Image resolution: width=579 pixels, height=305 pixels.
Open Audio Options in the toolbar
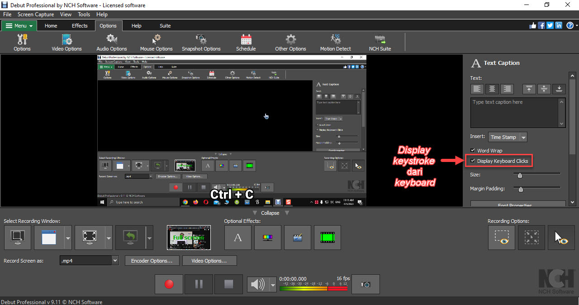[112, 42]
